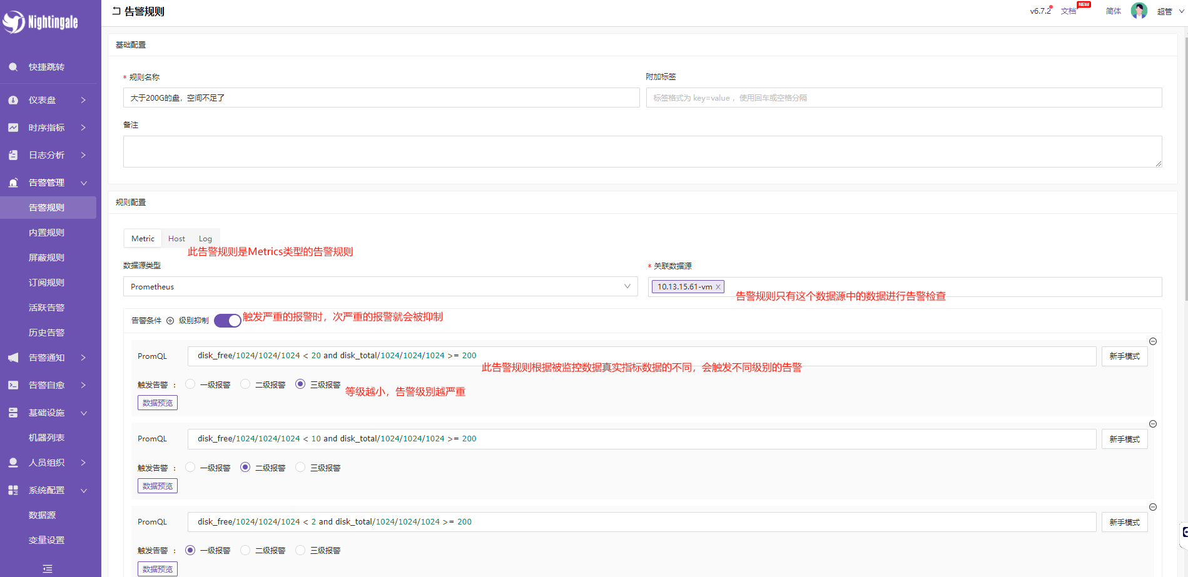This screenshot has width=1188, height=577.
Task: Select 一级报警 for the third PromQL rule
Action: pyautogui.click(x=190, y=550)
